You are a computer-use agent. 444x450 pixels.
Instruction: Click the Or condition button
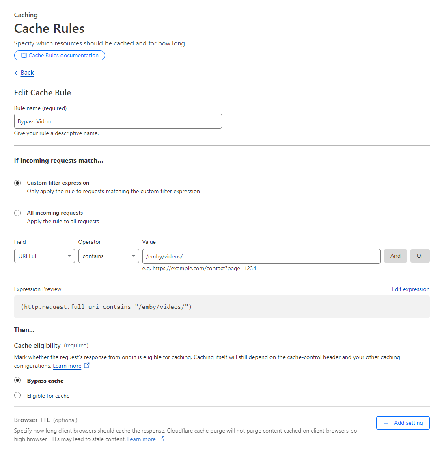click(x=420, y=256)
